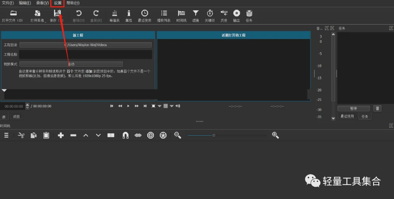394x199 pixels.
Task: Click the audio meter scrollbar up arrow
Action: click(x=333, y=34)
